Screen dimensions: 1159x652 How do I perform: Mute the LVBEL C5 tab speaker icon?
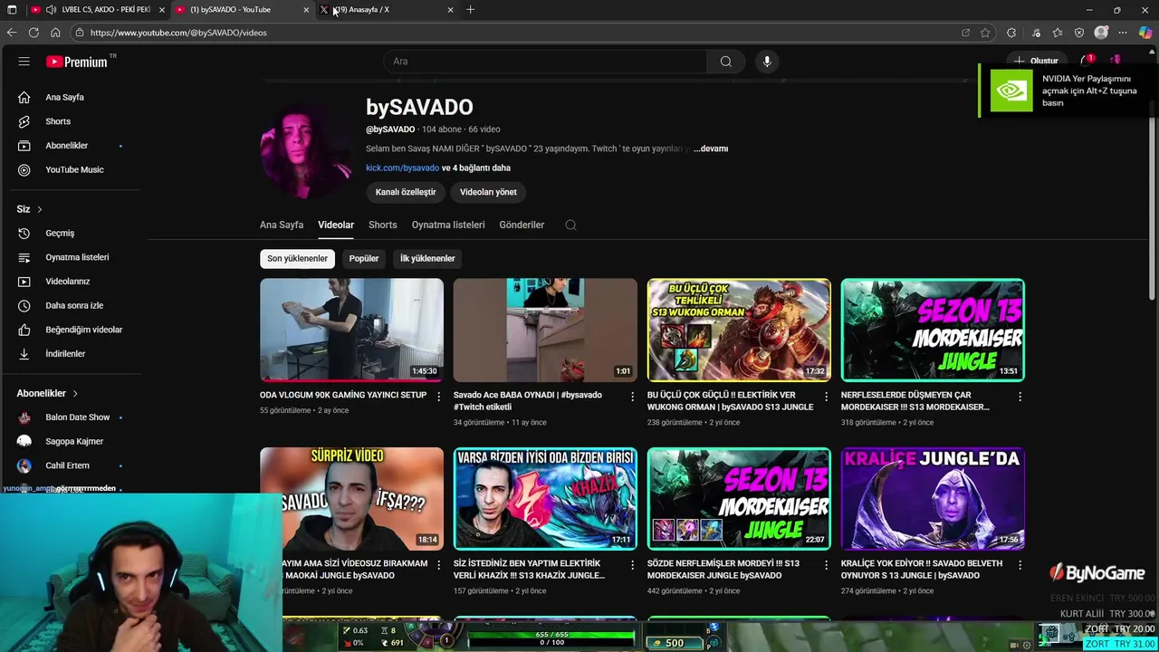click(x=51, y=9)
